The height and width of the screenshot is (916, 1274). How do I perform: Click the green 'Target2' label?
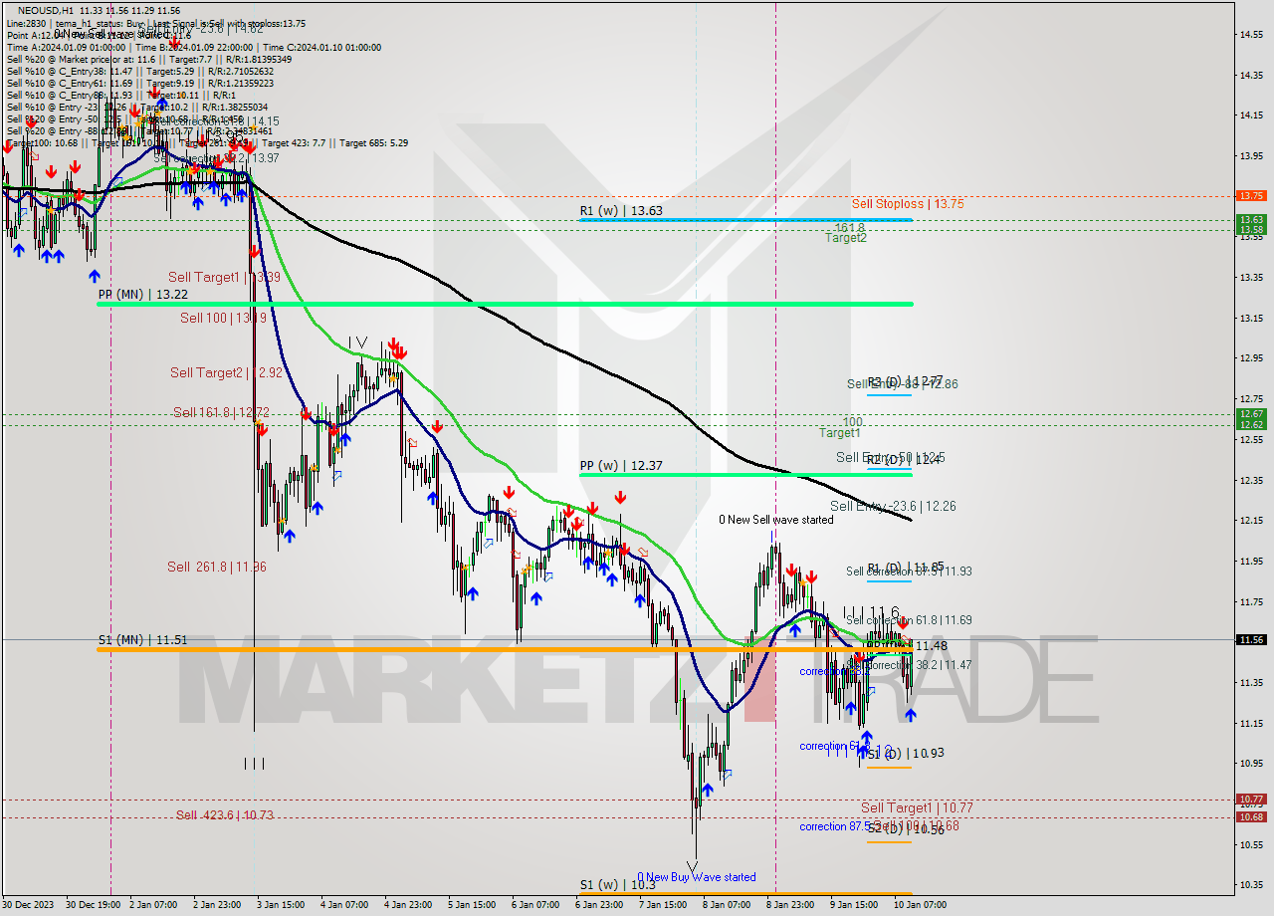845,238
